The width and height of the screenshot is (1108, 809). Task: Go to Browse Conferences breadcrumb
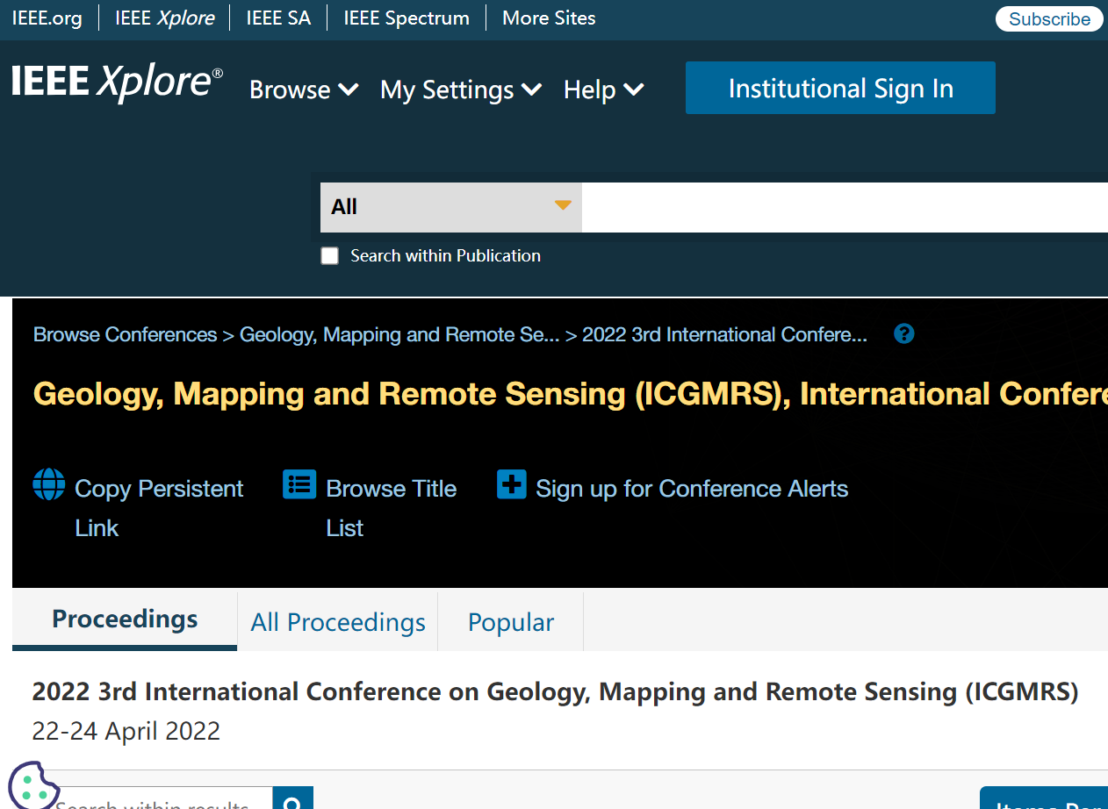(126, 334)
